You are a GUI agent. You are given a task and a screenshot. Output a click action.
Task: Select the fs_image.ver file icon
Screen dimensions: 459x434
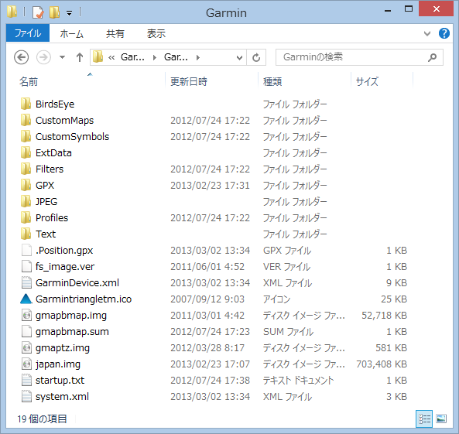coord(26,266)
